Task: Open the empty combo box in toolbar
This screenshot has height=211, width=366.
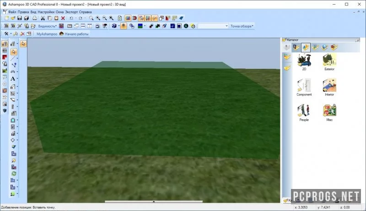Action: [213, 26]
